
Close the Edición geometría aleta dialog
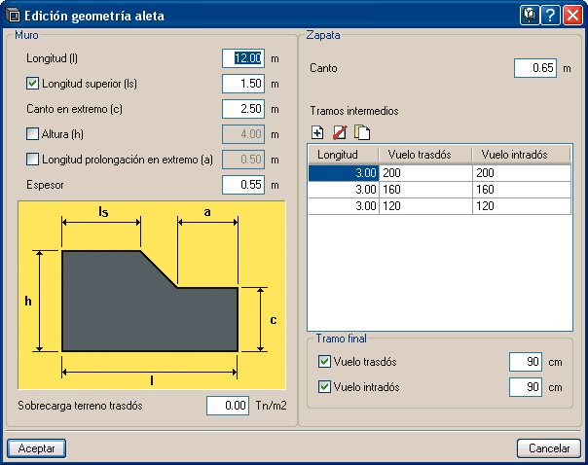pos(572,16)
